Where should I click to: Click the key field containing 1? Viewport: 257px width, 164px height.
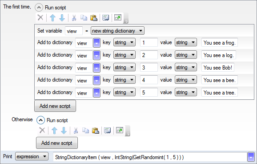coord(149,43)
